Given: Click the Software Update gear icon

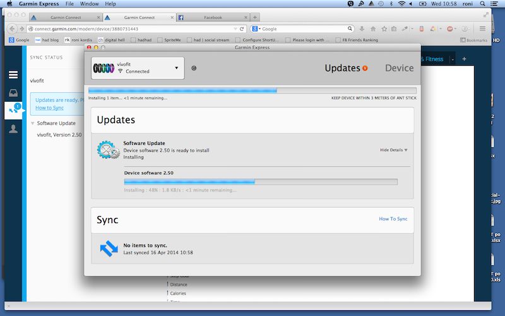Looking at the screenshot, I should click(x=109, y=150).
